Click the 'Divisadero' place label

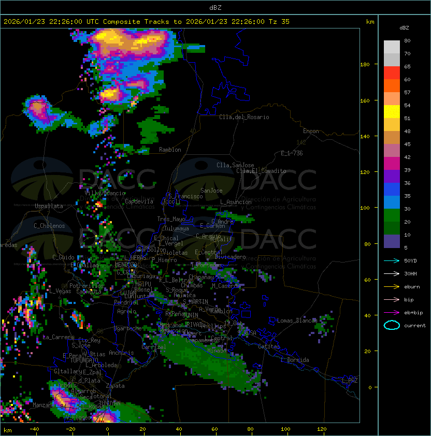230,257
